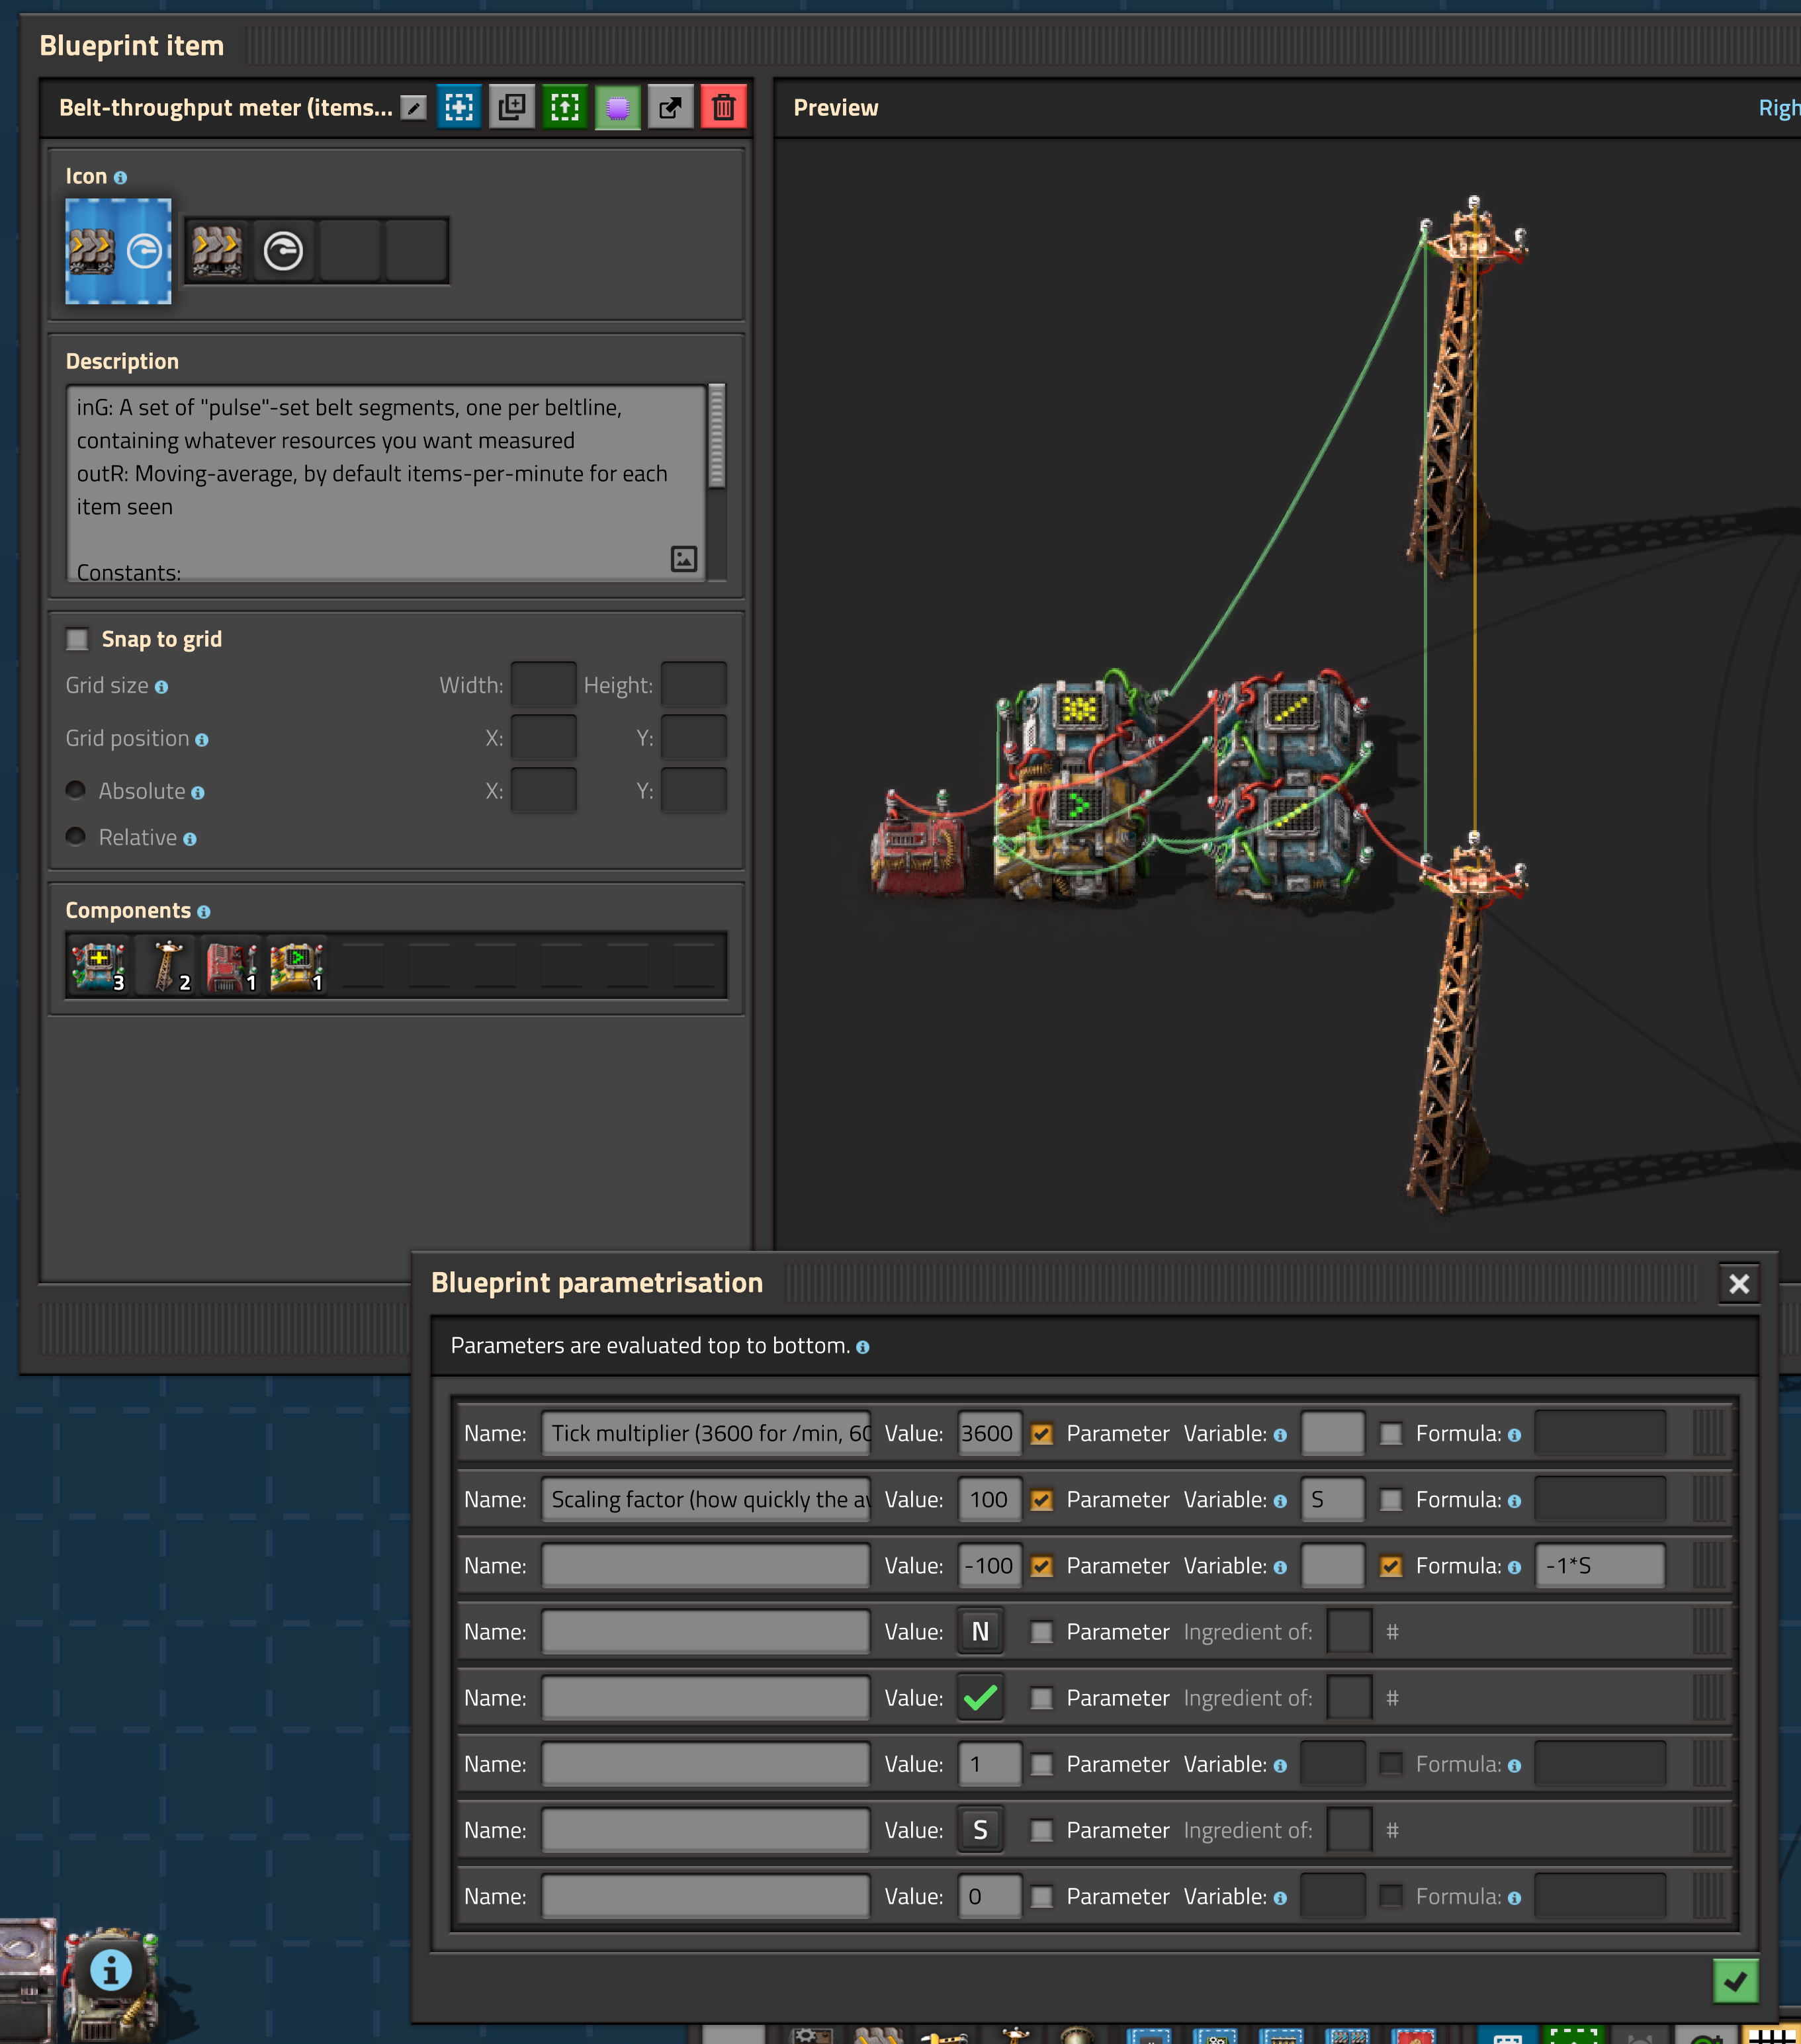Click the insert image icon in Description box
The image size is (1801, 2044).
pos(684,559)
